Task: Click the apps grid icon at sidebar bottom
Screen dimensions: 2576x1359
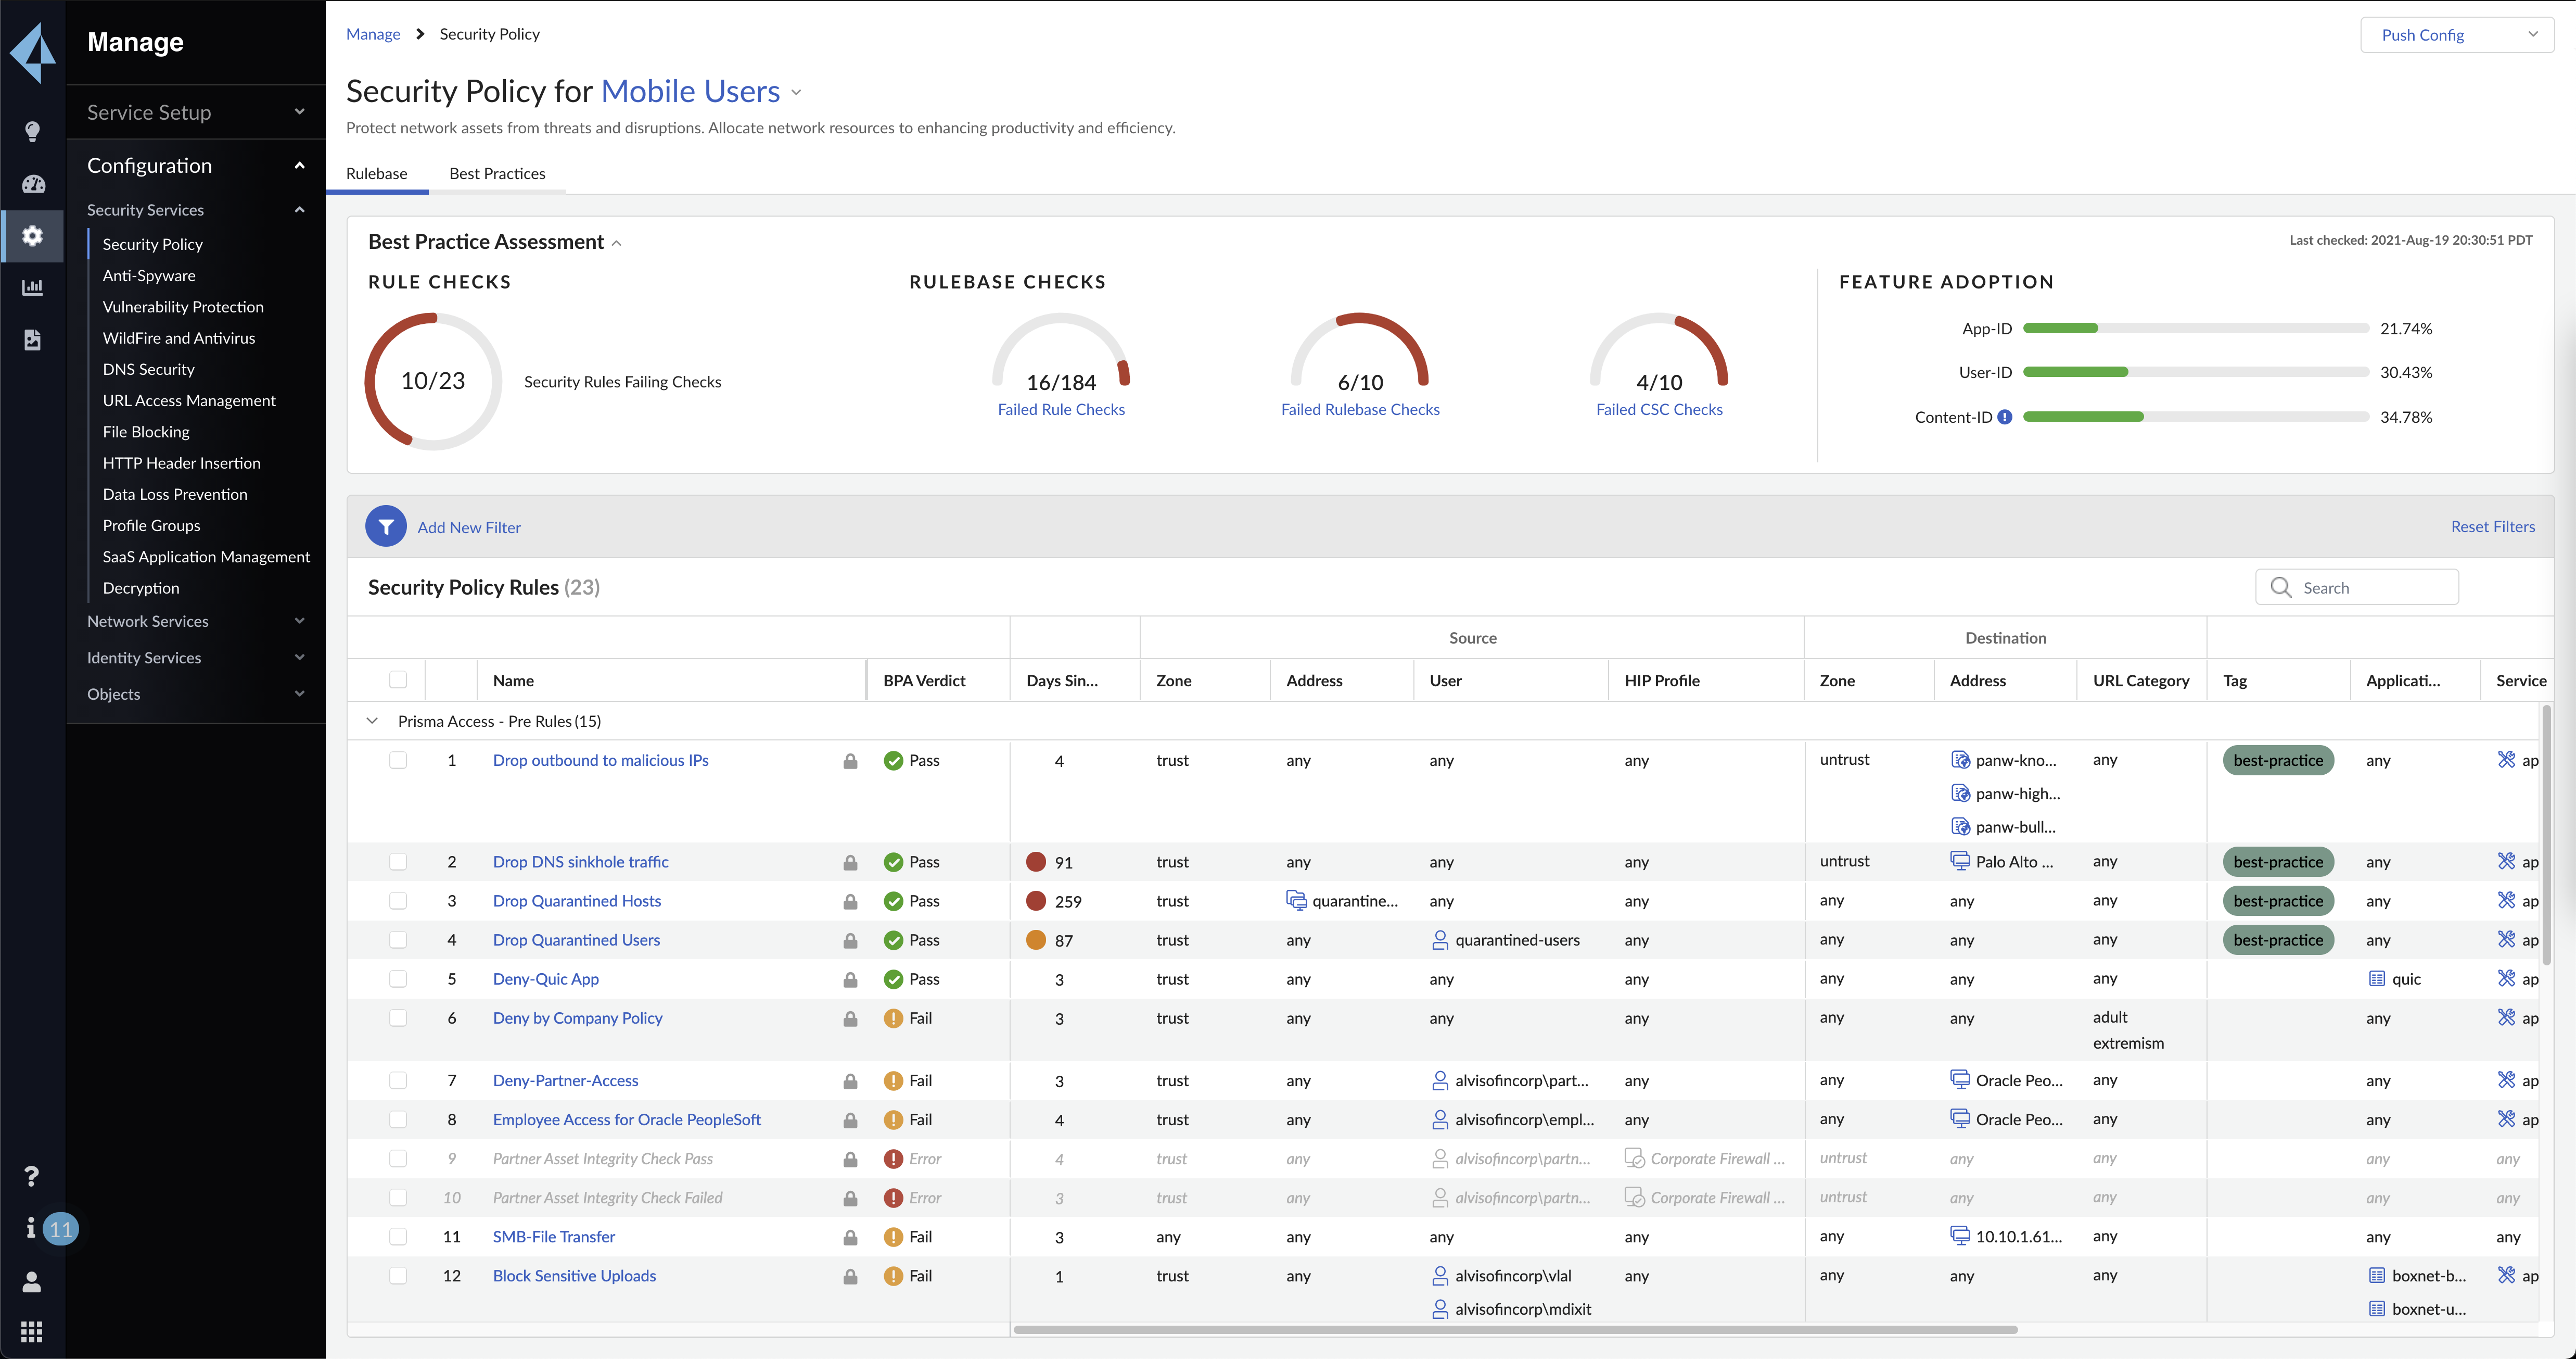Action: click(33, 1331)
